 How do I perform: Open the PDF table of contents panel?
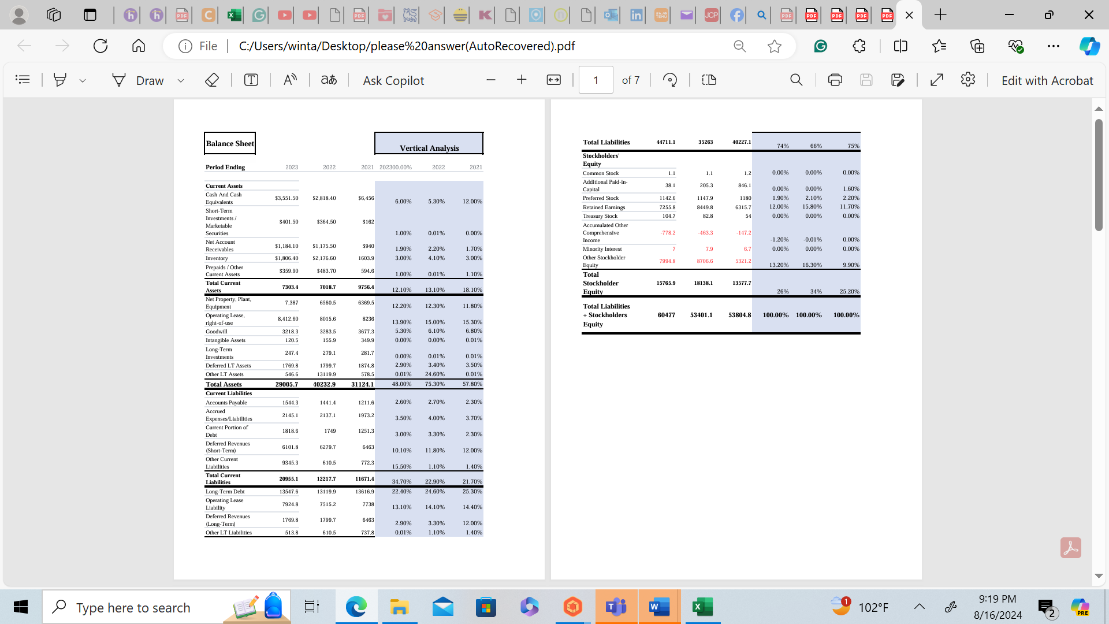click(23, 80)
